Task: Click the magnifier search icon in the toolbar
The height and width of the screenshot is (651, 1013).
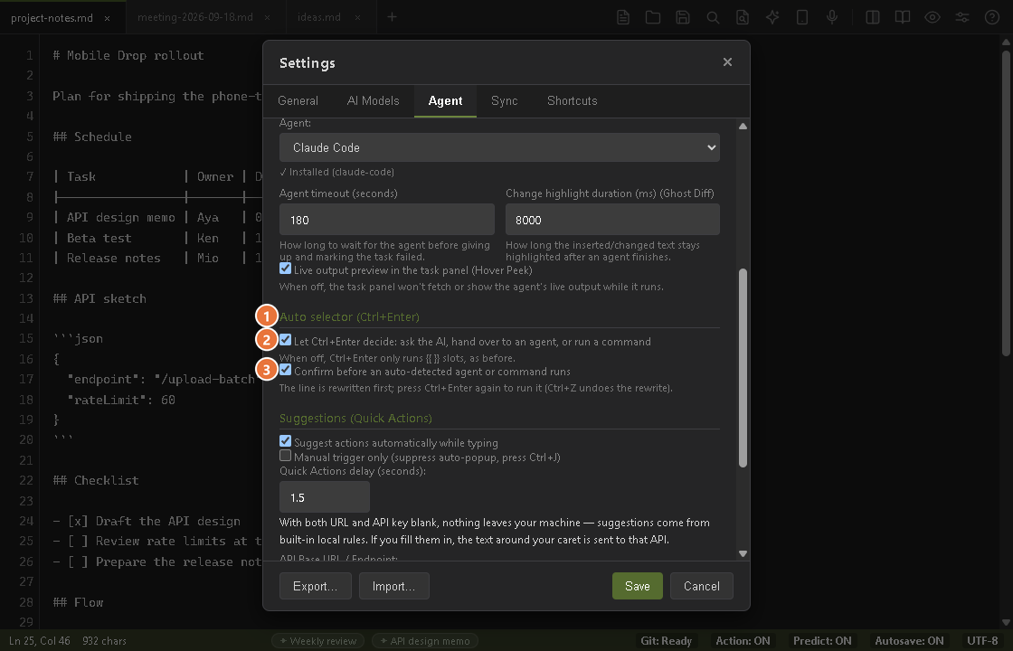Action: [713, 17]
